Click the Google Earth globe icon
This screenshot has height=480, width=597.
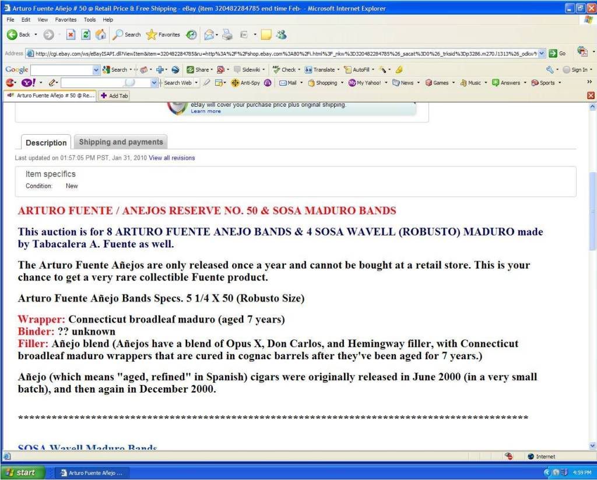tap(175, 70)
